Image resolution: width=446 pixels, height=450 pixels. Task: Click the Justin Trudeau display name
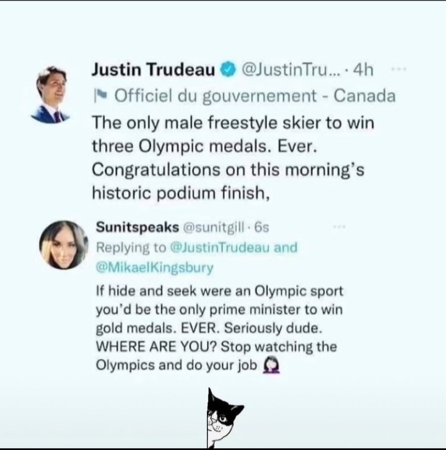tap(153, 70)
